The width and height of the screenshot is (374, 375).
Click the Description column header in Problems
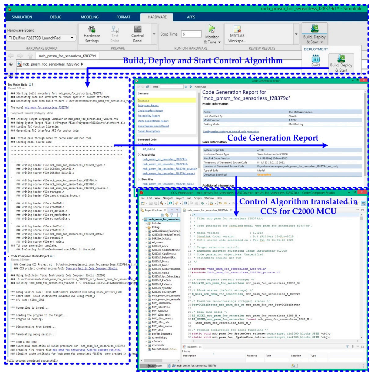click(x=190, y=356)
